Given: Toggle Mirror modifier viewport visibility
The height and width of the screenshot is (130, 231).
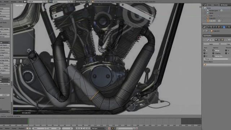Looking at the screenshot, I should (x=219, y=40).
